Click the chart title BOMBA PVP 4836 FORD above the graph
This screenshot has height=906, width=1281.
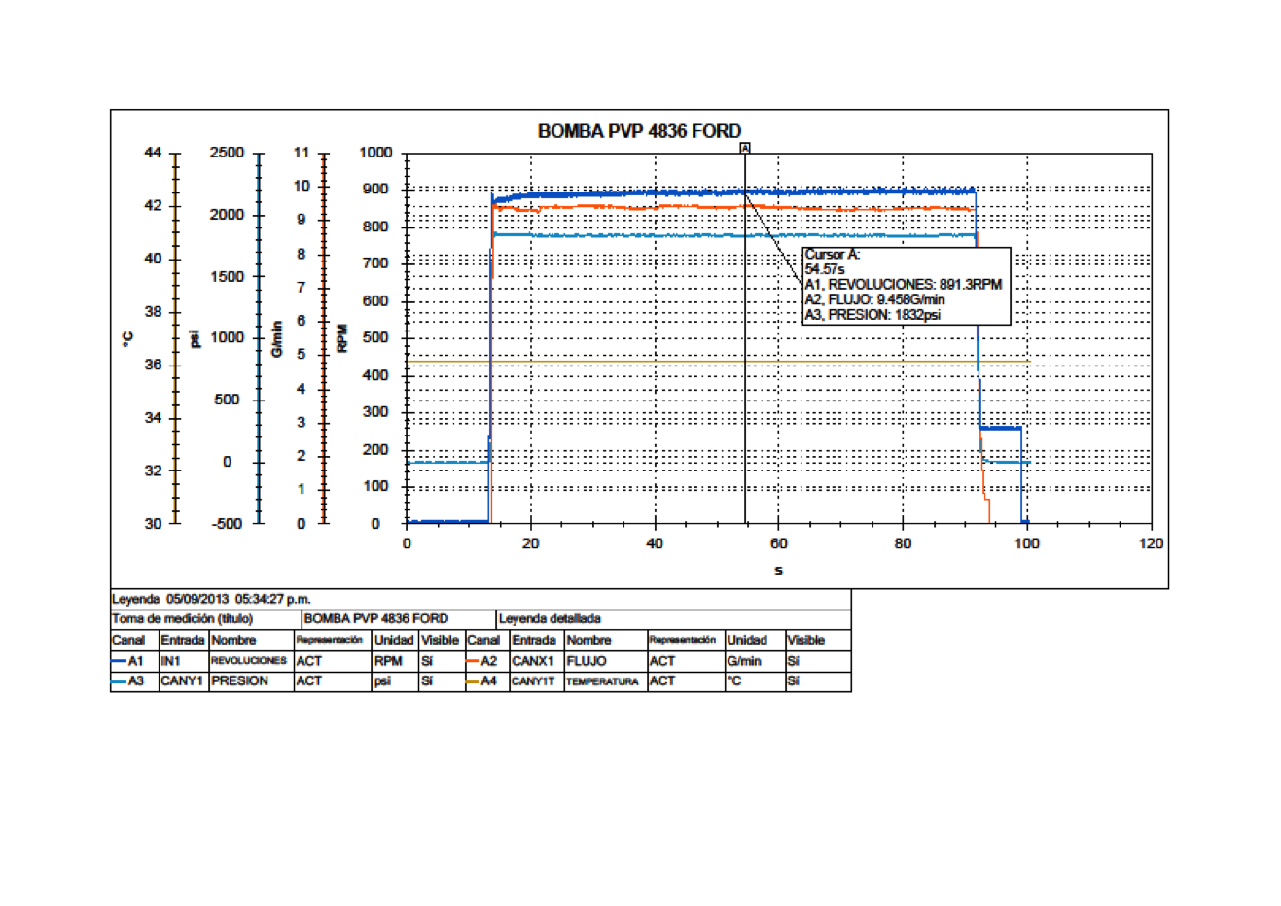[x=639, y=131]
